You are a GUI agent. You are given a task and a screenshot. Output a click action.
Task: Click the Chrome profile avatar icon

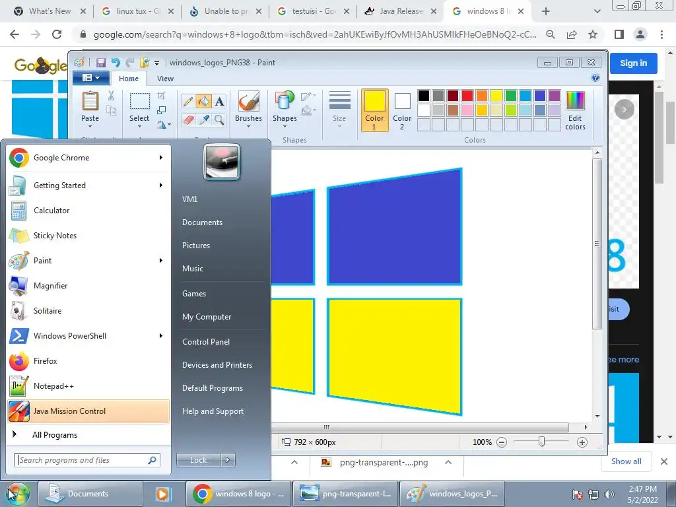(640, 34)
